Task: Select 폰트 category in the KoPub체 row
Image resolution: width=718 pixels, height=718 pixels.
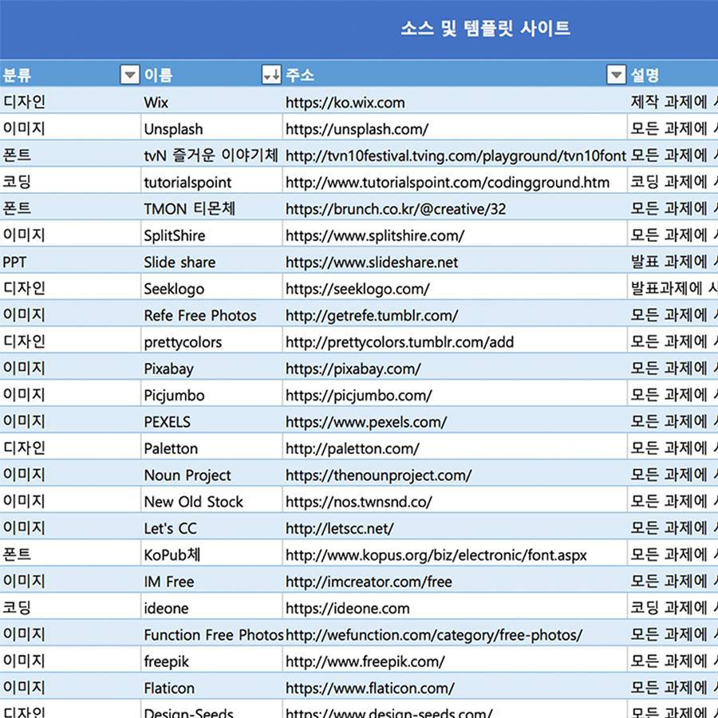Action: point(70,554)
